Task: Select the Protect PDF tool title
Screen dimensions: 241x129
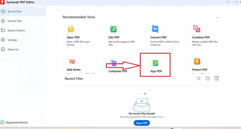Action: [x=200, y=70]
